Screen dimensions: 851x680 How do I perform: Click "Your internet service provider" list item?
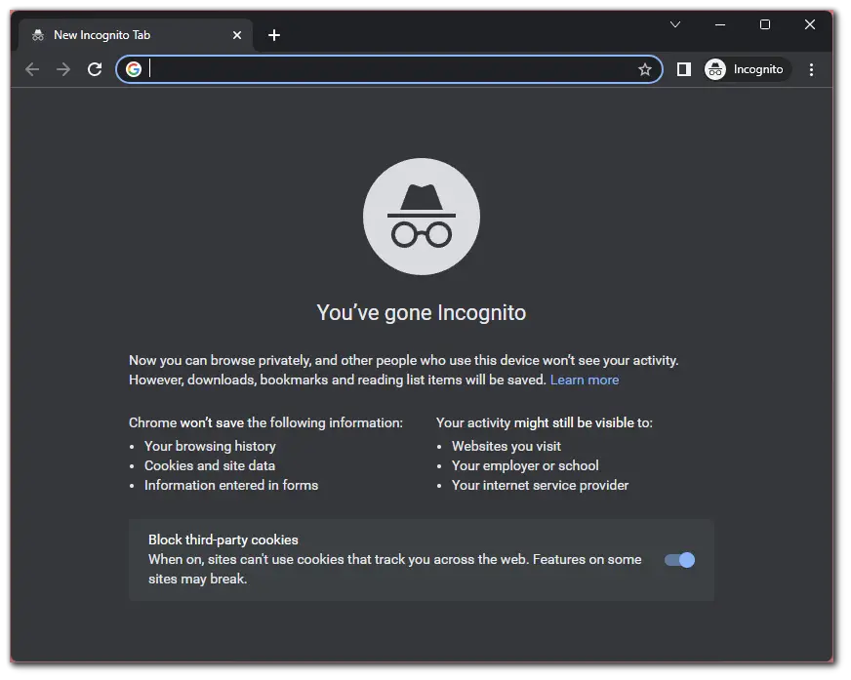pyautogui.click(x=540, y=485)
